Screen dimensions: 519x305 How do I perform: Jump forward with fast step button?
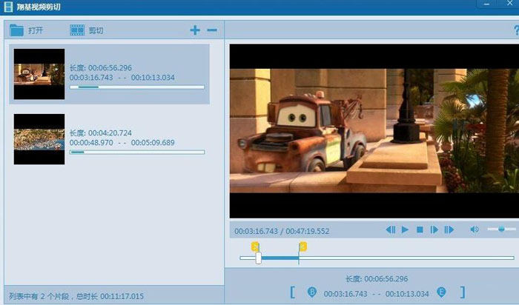(x=449, y=229)
